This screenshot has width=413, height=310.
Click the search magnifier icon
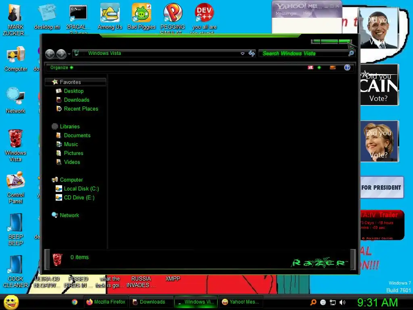351,54
